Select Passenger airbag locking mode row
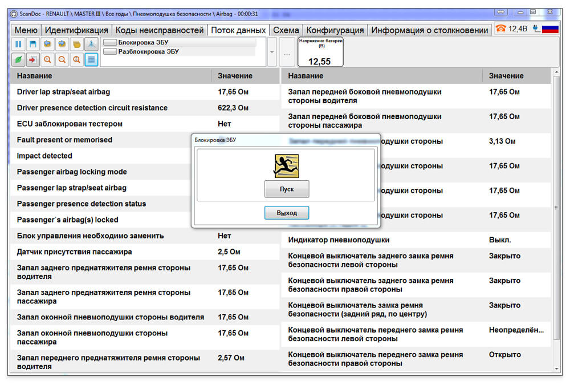 click(x=101, y=172)
